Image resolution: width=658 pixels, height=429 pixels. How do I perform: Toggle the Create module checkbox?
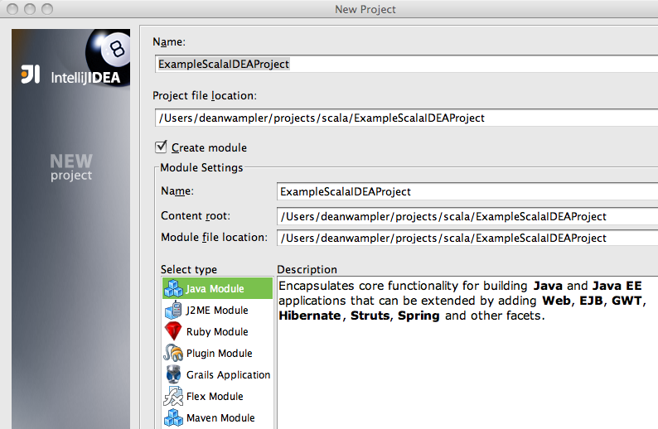(161, 147)
